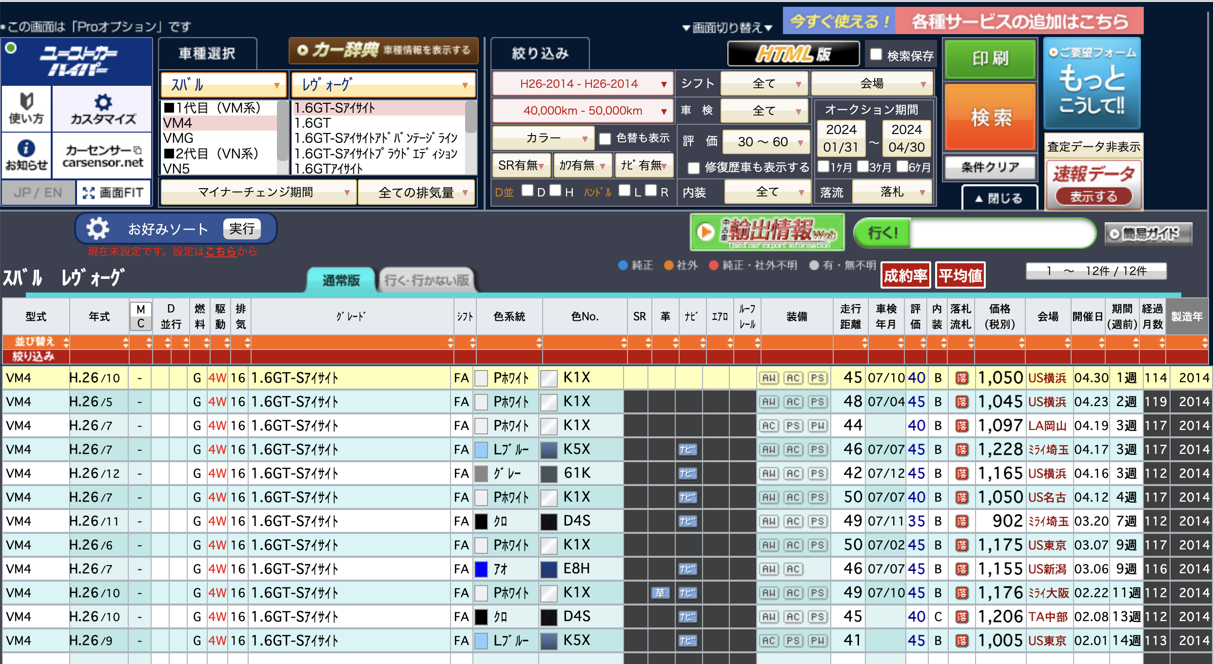Click the grade list scrollbar
Viewport: 1213px width, 664px height.
click(x=470, y=117)
